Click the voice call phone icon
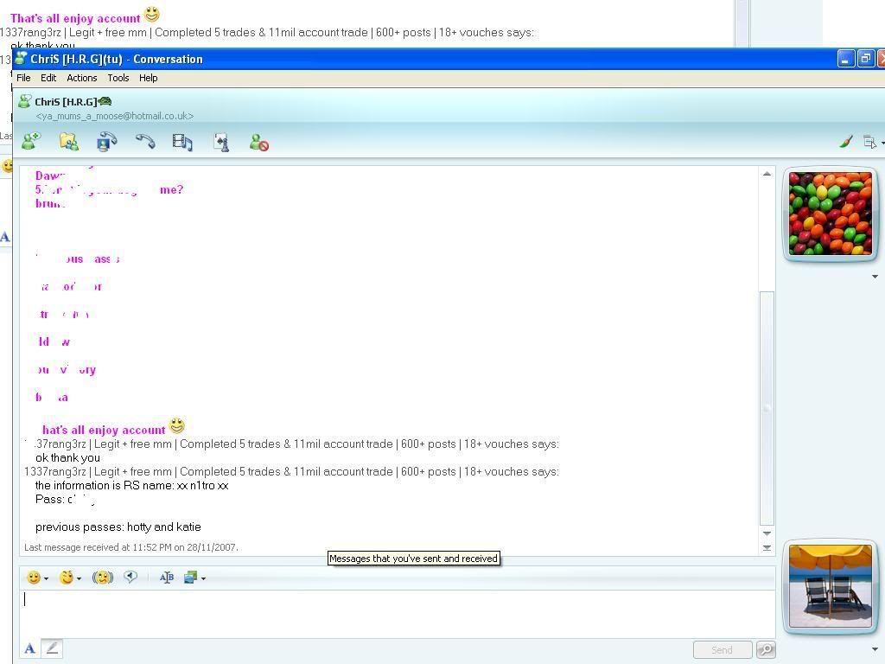The image size is (885, 664). [x=145, y=141]
